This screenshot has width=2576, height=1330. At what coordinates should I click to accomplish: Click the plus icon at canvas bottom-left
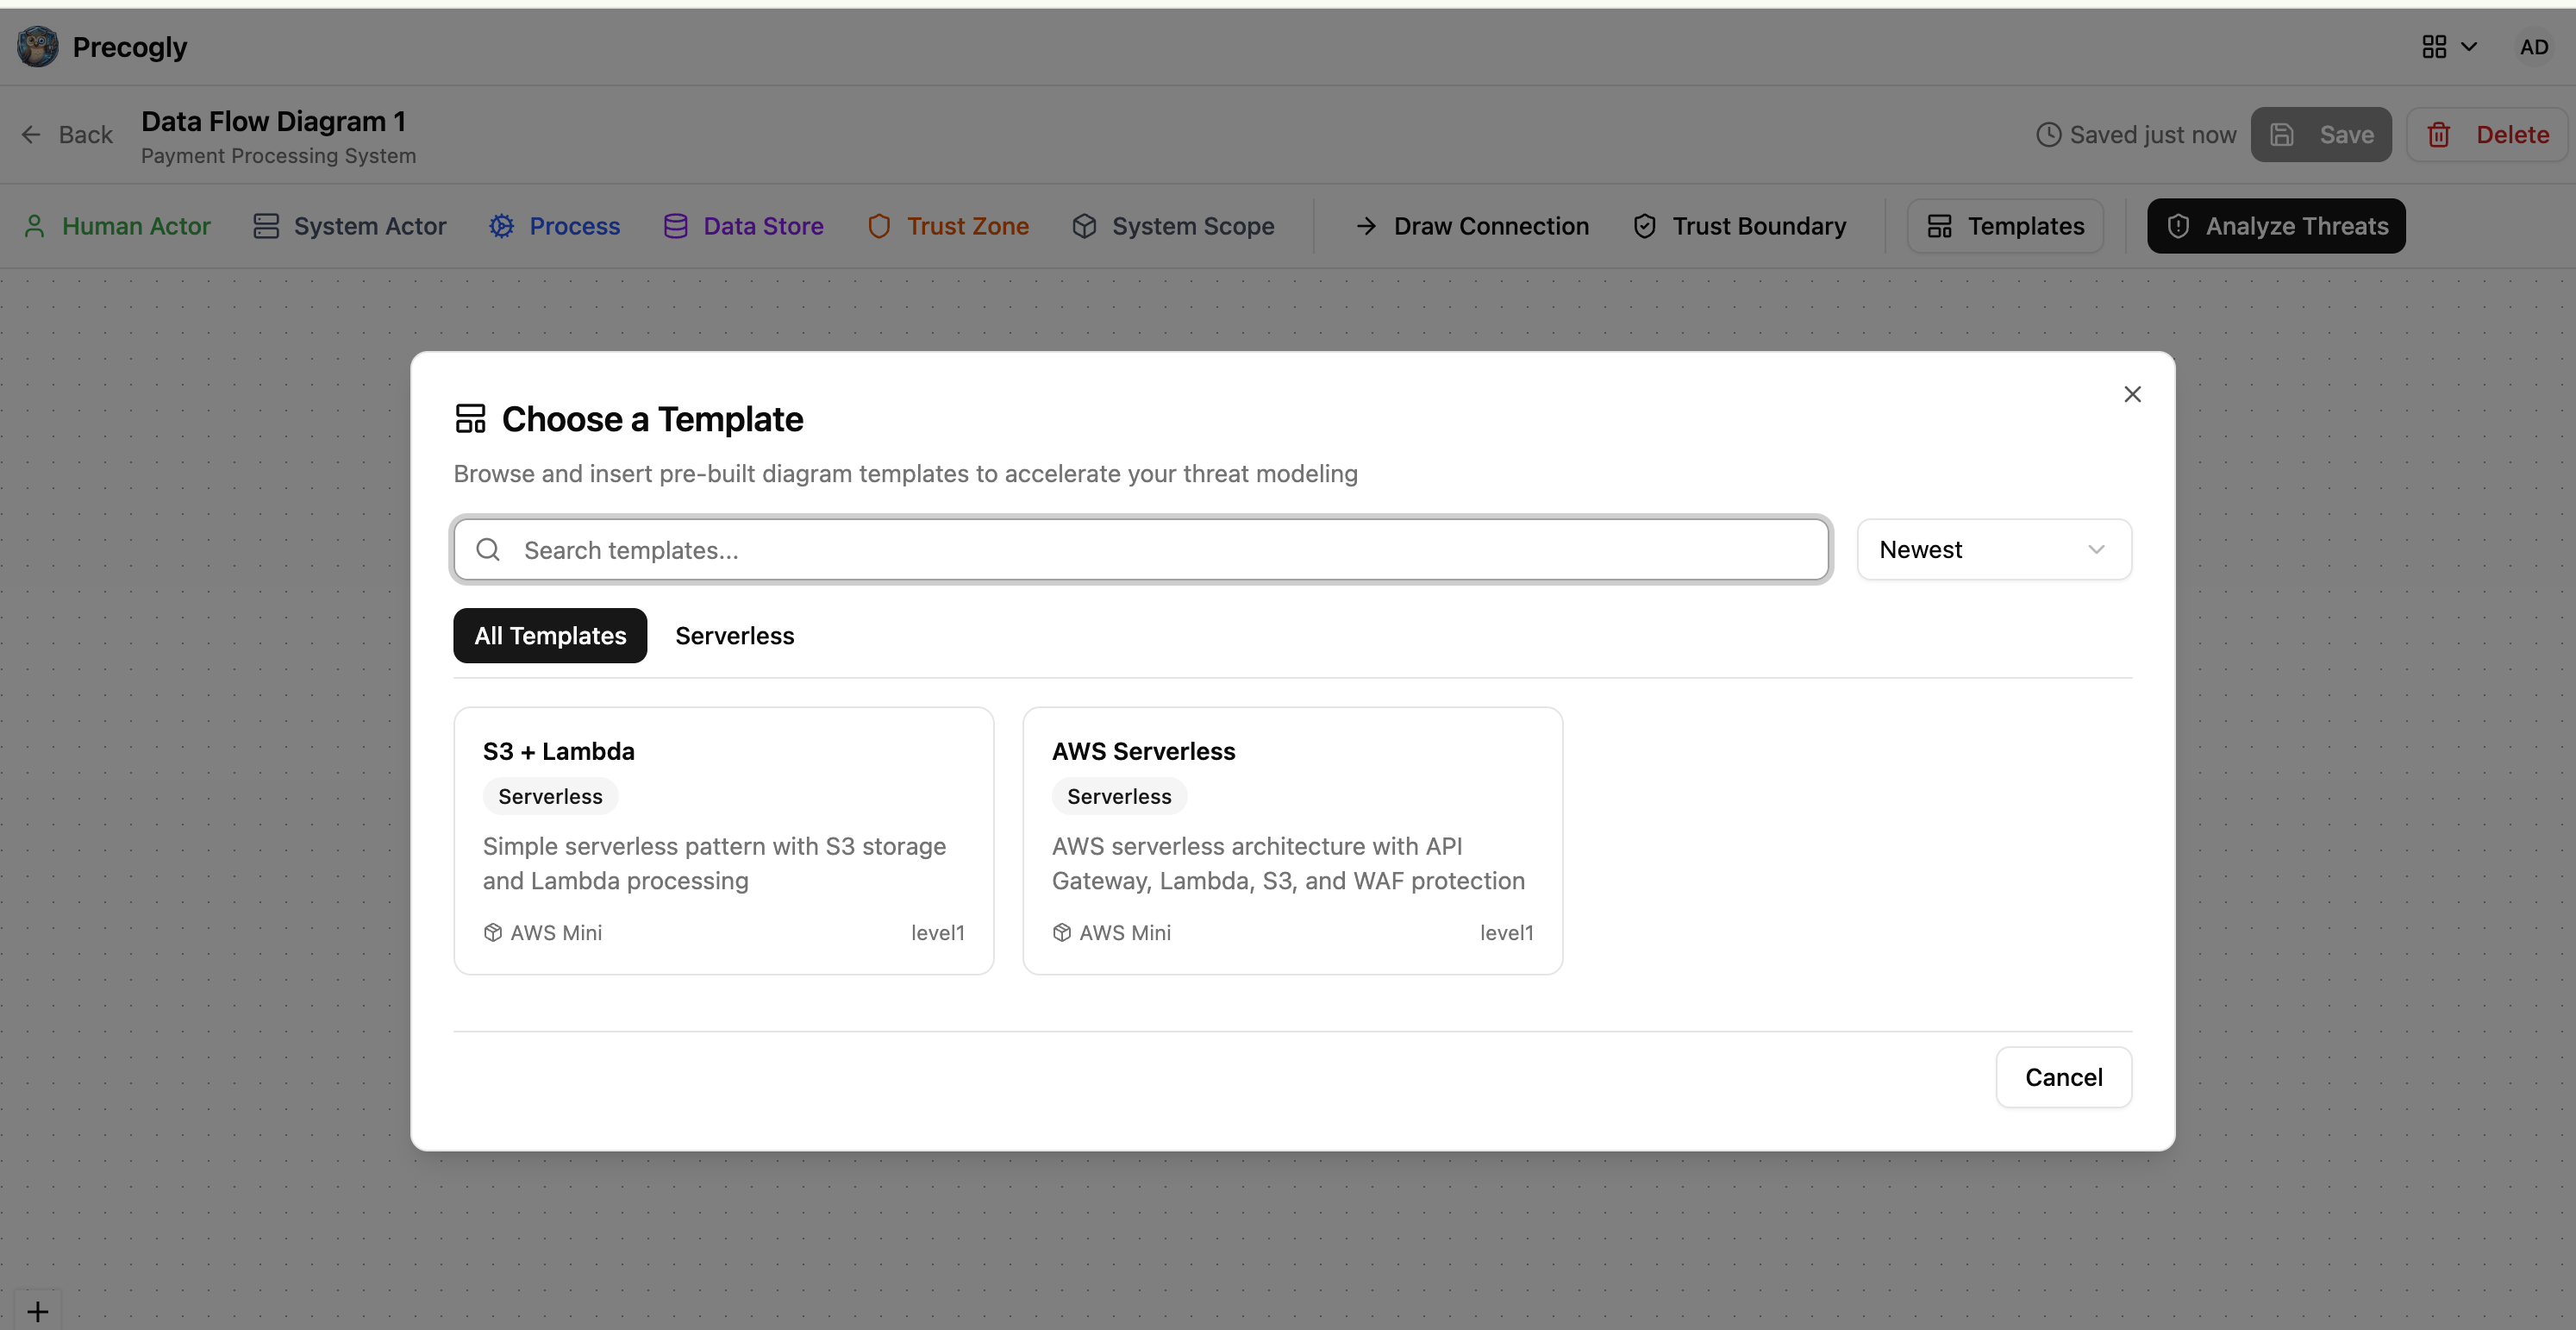click(38, 1311)
